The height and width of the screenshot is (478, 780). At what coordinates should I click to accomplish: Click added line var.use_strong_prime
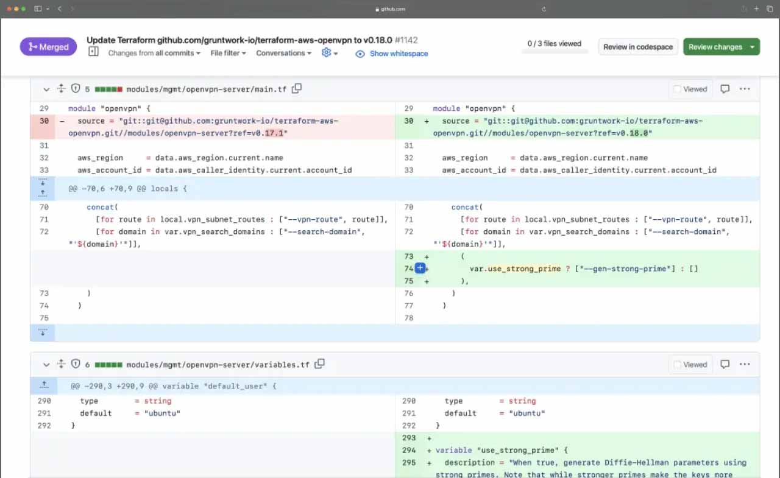click(584, 269)
